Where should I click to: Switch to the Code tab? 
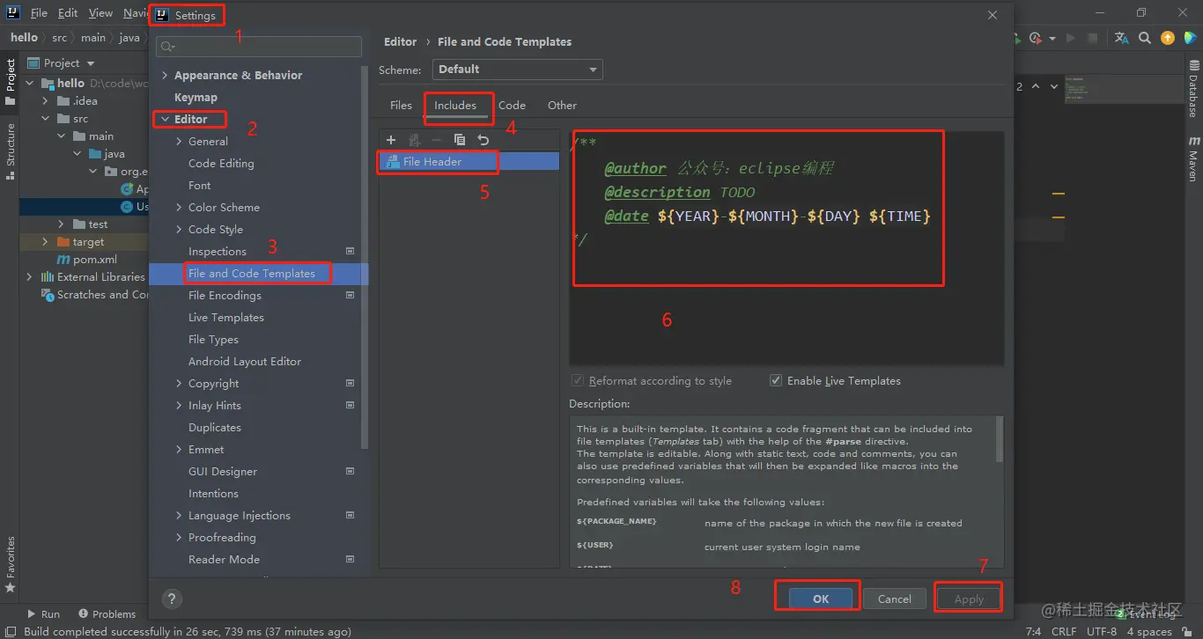point(512,105)
